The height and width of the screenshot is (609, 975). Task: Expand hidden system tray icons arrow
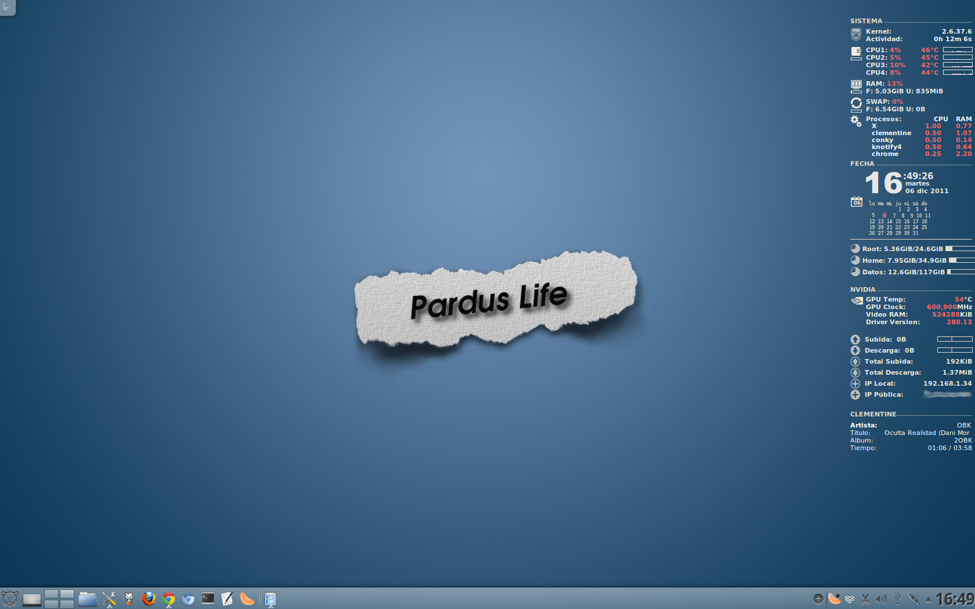(928, 600)
